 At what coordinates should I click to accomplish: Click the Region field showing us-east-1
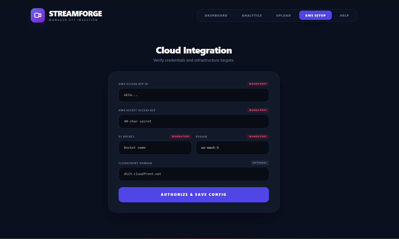tap(232, 148)
